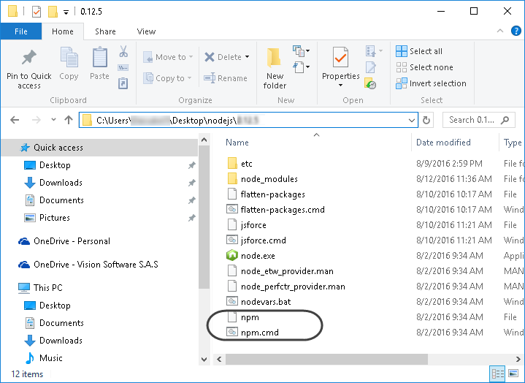Image resolution: width=525 pixels, height=383 pixels.
Task: Open the recent locations dropdown
Action: point(53,120)
